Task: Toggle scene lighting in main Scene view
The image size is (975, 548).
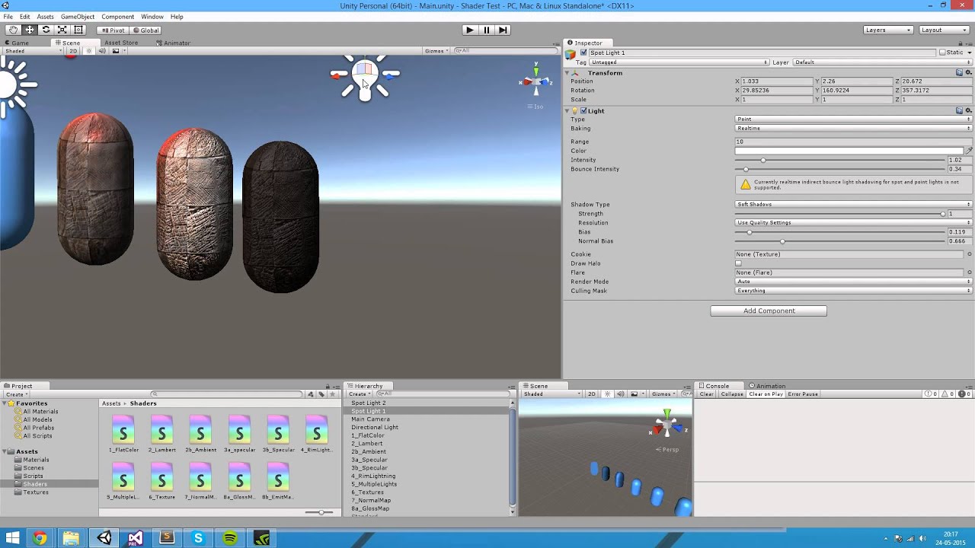Action: [89, 51]
